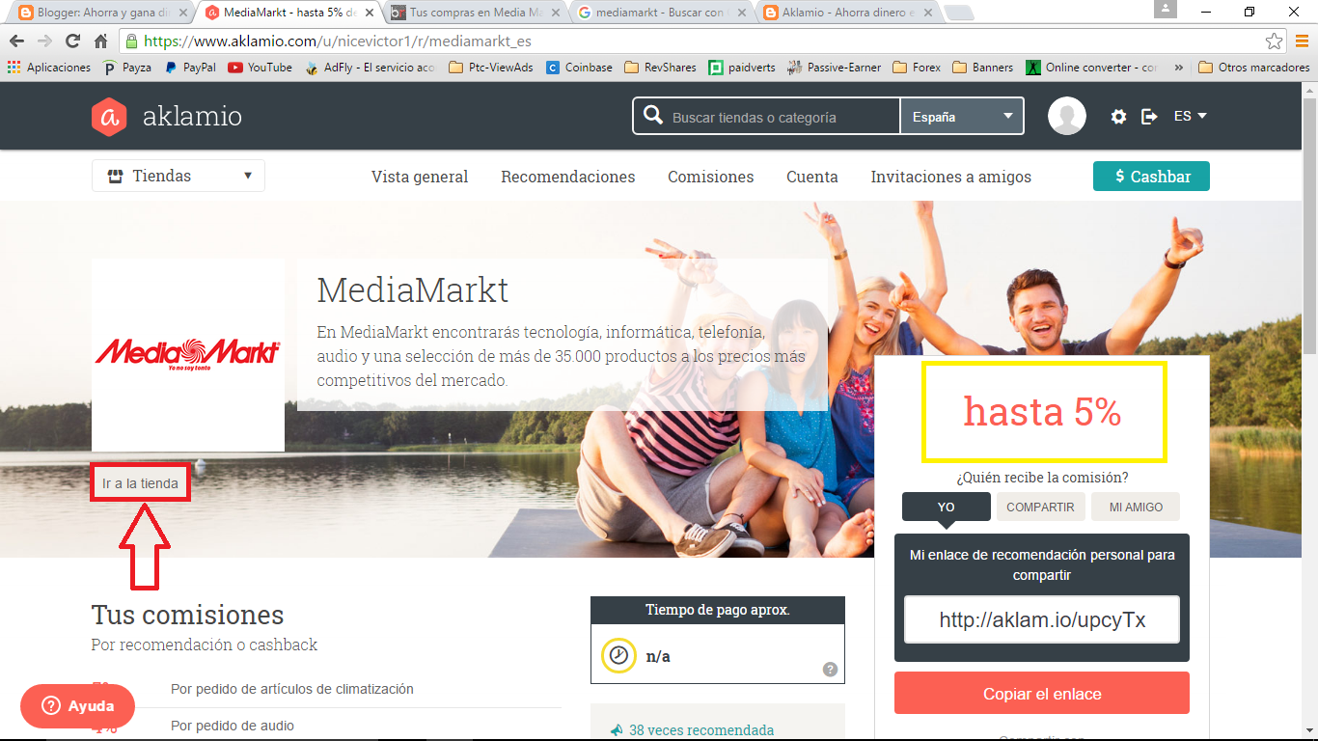Expand the bookmarks overflow chevron
Viewport: 1318px width, 741px height.
click(1179, 68)
